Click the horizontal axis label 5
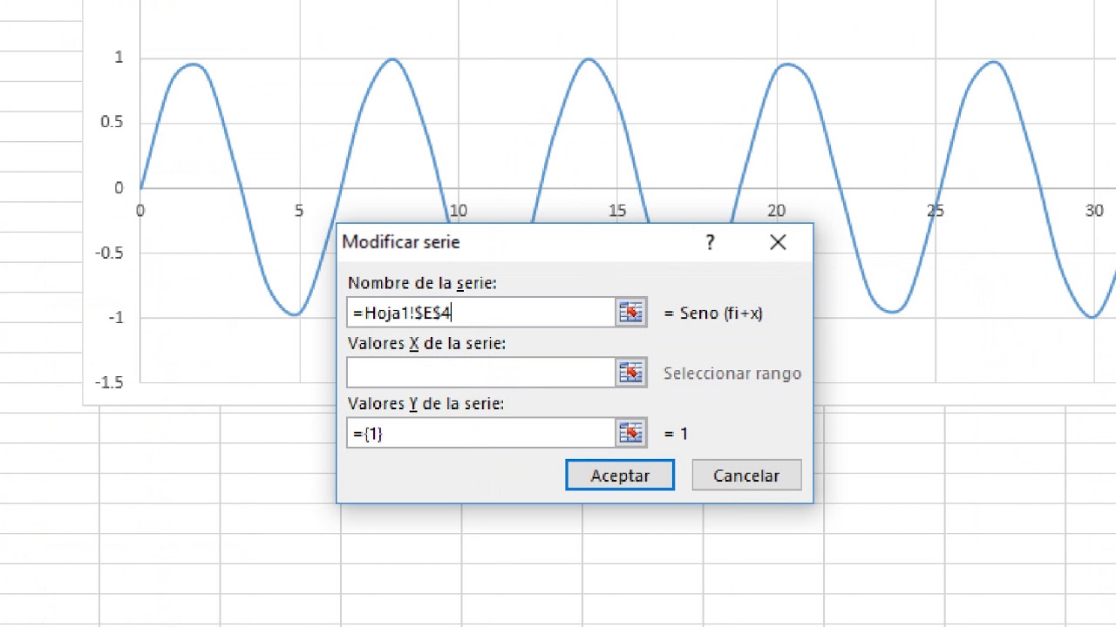Screen dimensions: 1116x627 [x=299, y=211]
